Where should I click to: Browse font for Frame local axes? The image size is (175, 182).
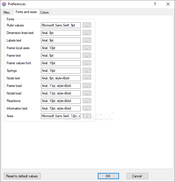pyautogui.click(x=87, y=48)
